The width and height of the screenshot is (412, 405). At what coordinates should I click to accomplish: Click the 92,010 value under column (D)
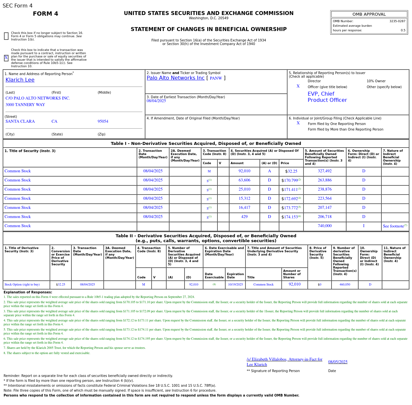coord(194,285)
